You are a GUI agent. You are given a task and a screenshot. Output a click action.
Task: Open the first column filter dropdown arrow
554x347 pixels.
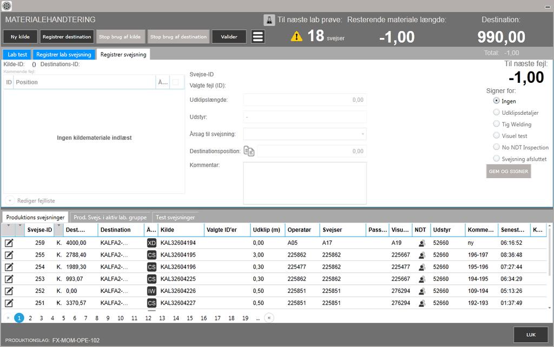click(x=8, y=226)
